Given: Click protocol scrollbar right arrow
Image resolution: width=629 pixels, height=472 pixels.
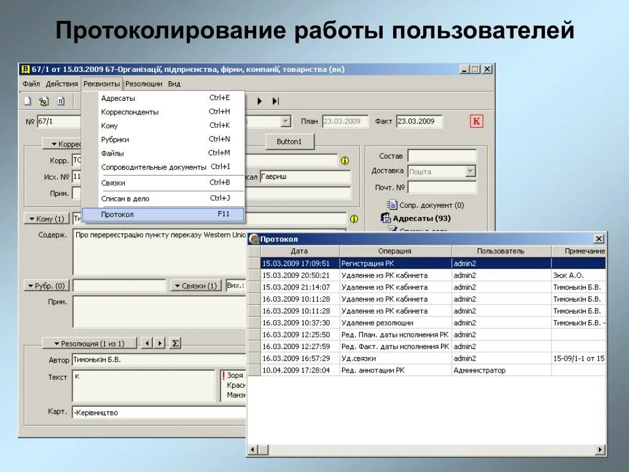Looking at the screenshot, I should tap(601, 449).
